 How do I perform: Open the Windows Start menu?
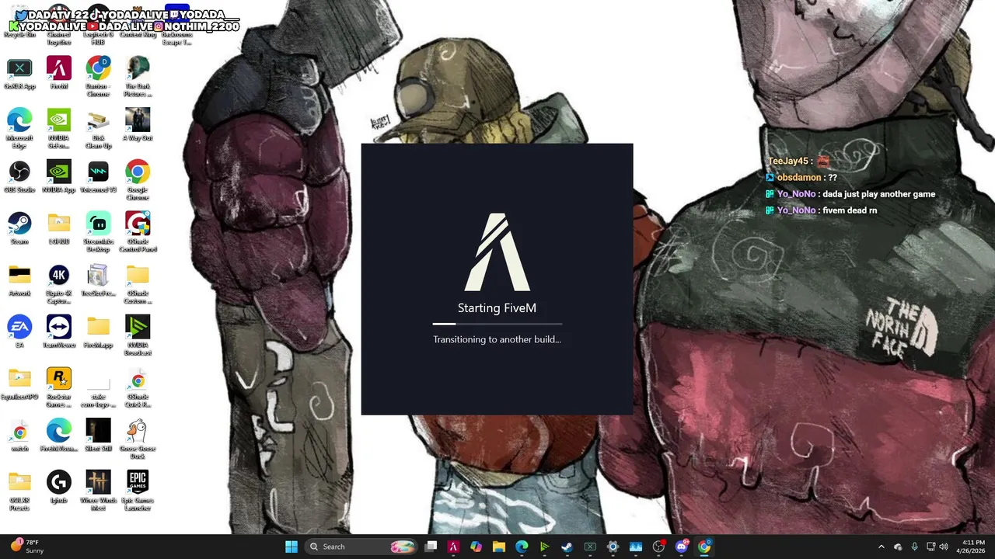click(x=292, y=547)
